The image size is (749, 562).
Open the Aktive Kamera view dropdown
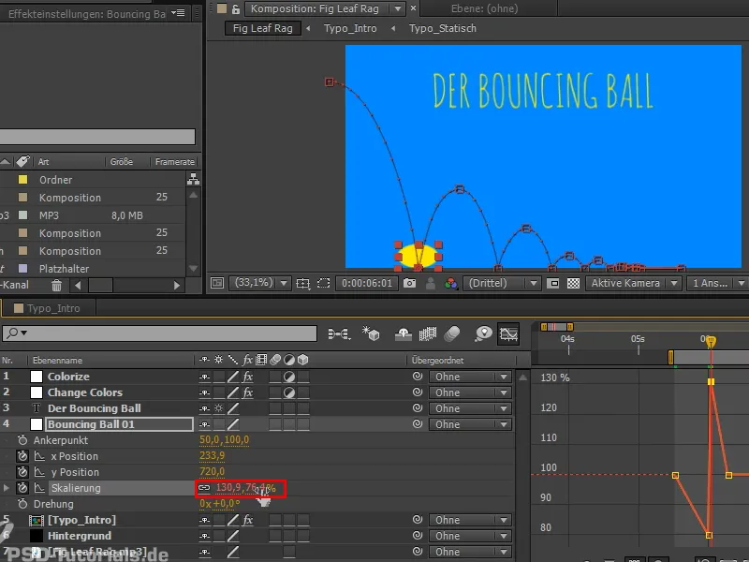point(629,283)
